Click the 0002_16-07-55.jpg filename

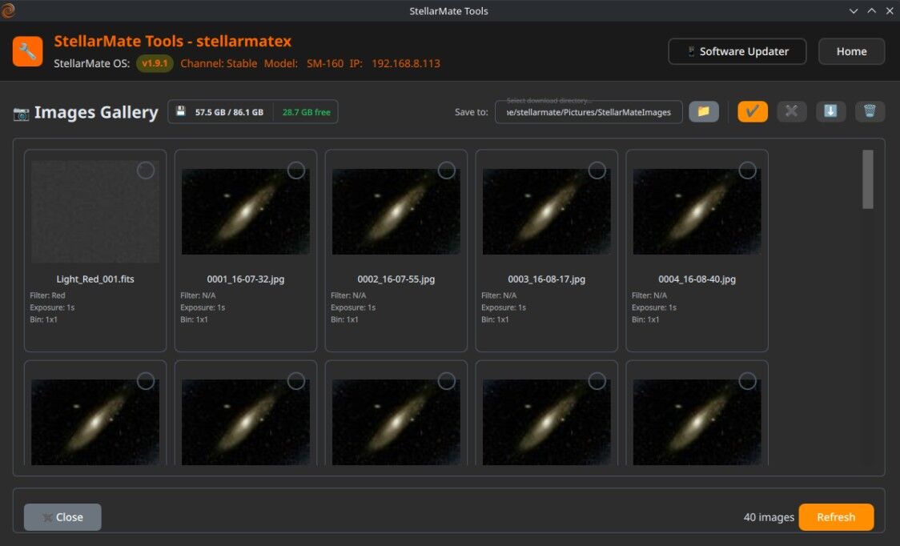396,279
